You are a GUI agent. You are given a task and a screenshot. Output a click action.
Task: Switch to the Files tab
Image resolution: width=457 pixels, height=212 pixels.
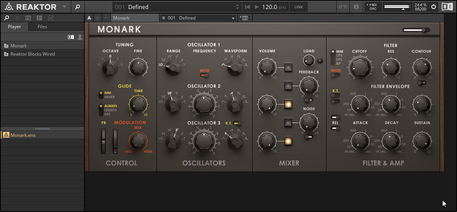coord(42,27)
